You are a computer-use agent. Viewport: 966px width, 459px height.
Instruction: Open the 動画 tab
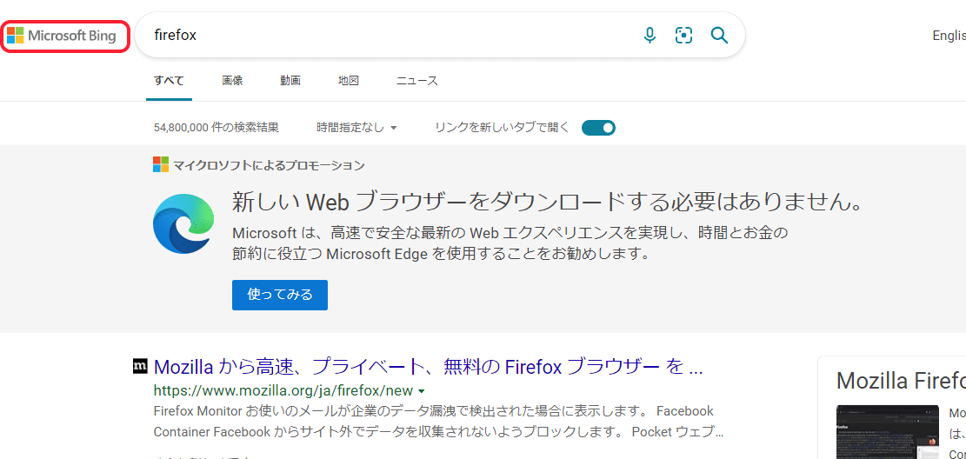pyautogui.click(x=290, y=81)
